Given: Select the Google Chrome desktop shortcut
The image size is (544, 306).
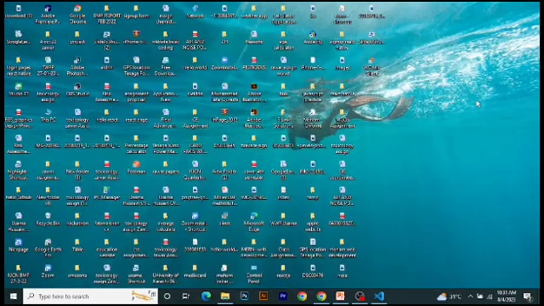Looking at the screenshot, I should [x=77, y=14].
